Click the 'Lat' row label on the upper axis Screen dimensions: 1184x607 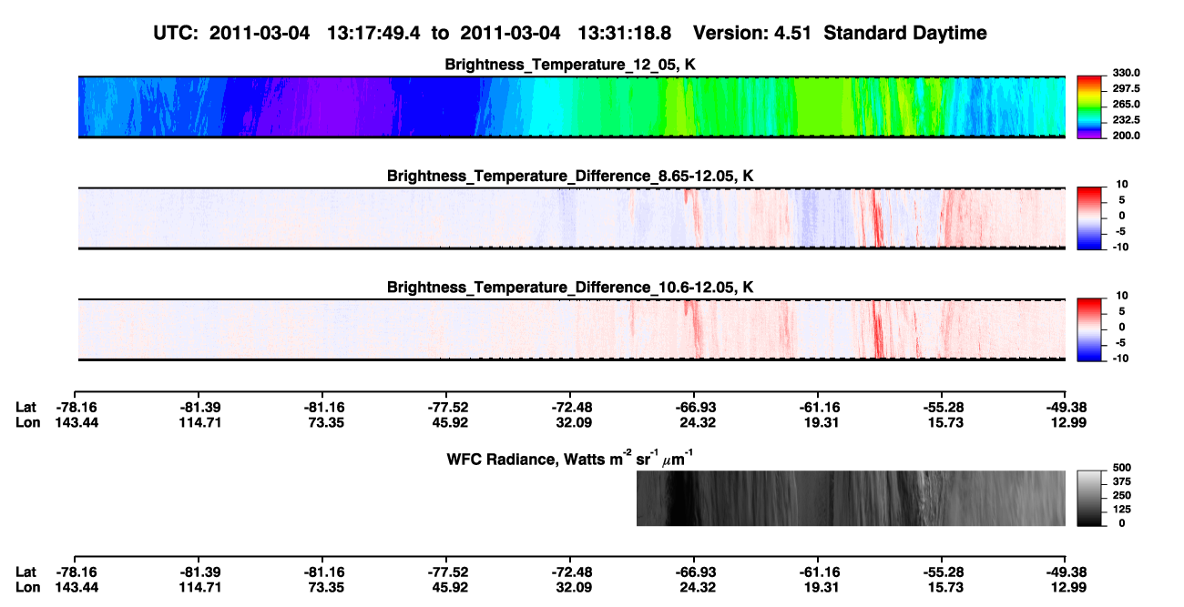26,407
